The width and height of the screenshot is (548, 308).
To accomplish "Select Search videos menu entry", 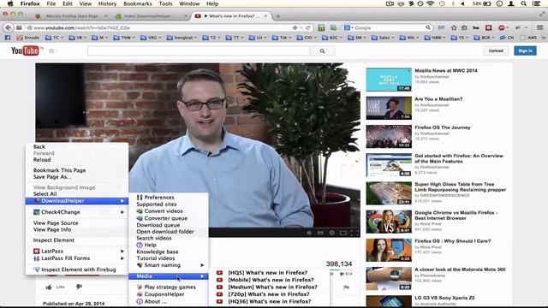I will click(x=169, y=238).
